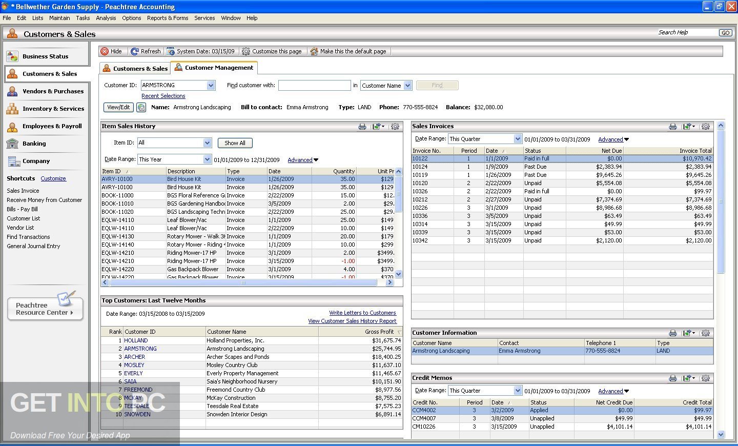Viewport: 738px width, 446px height.
Task: Click Item Sales History vertical scrollbar thumb
Action: (x=399, y=193)
